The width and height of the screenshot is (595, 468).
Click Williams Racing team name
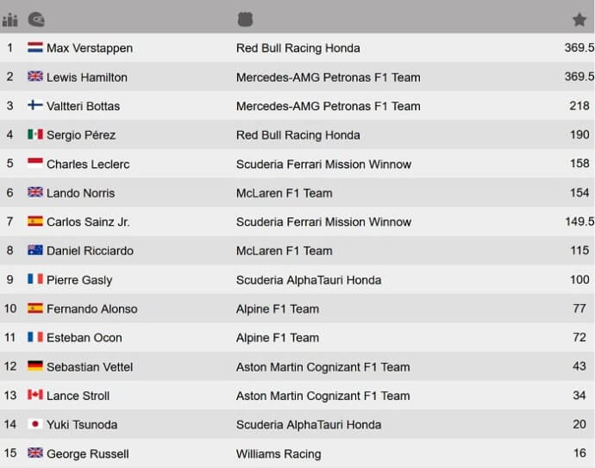(x=279, y=454)
